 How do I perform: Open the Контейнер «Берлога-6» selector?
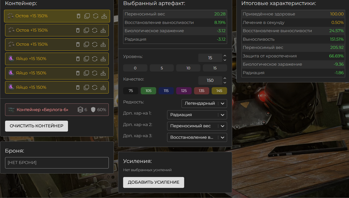57,109
